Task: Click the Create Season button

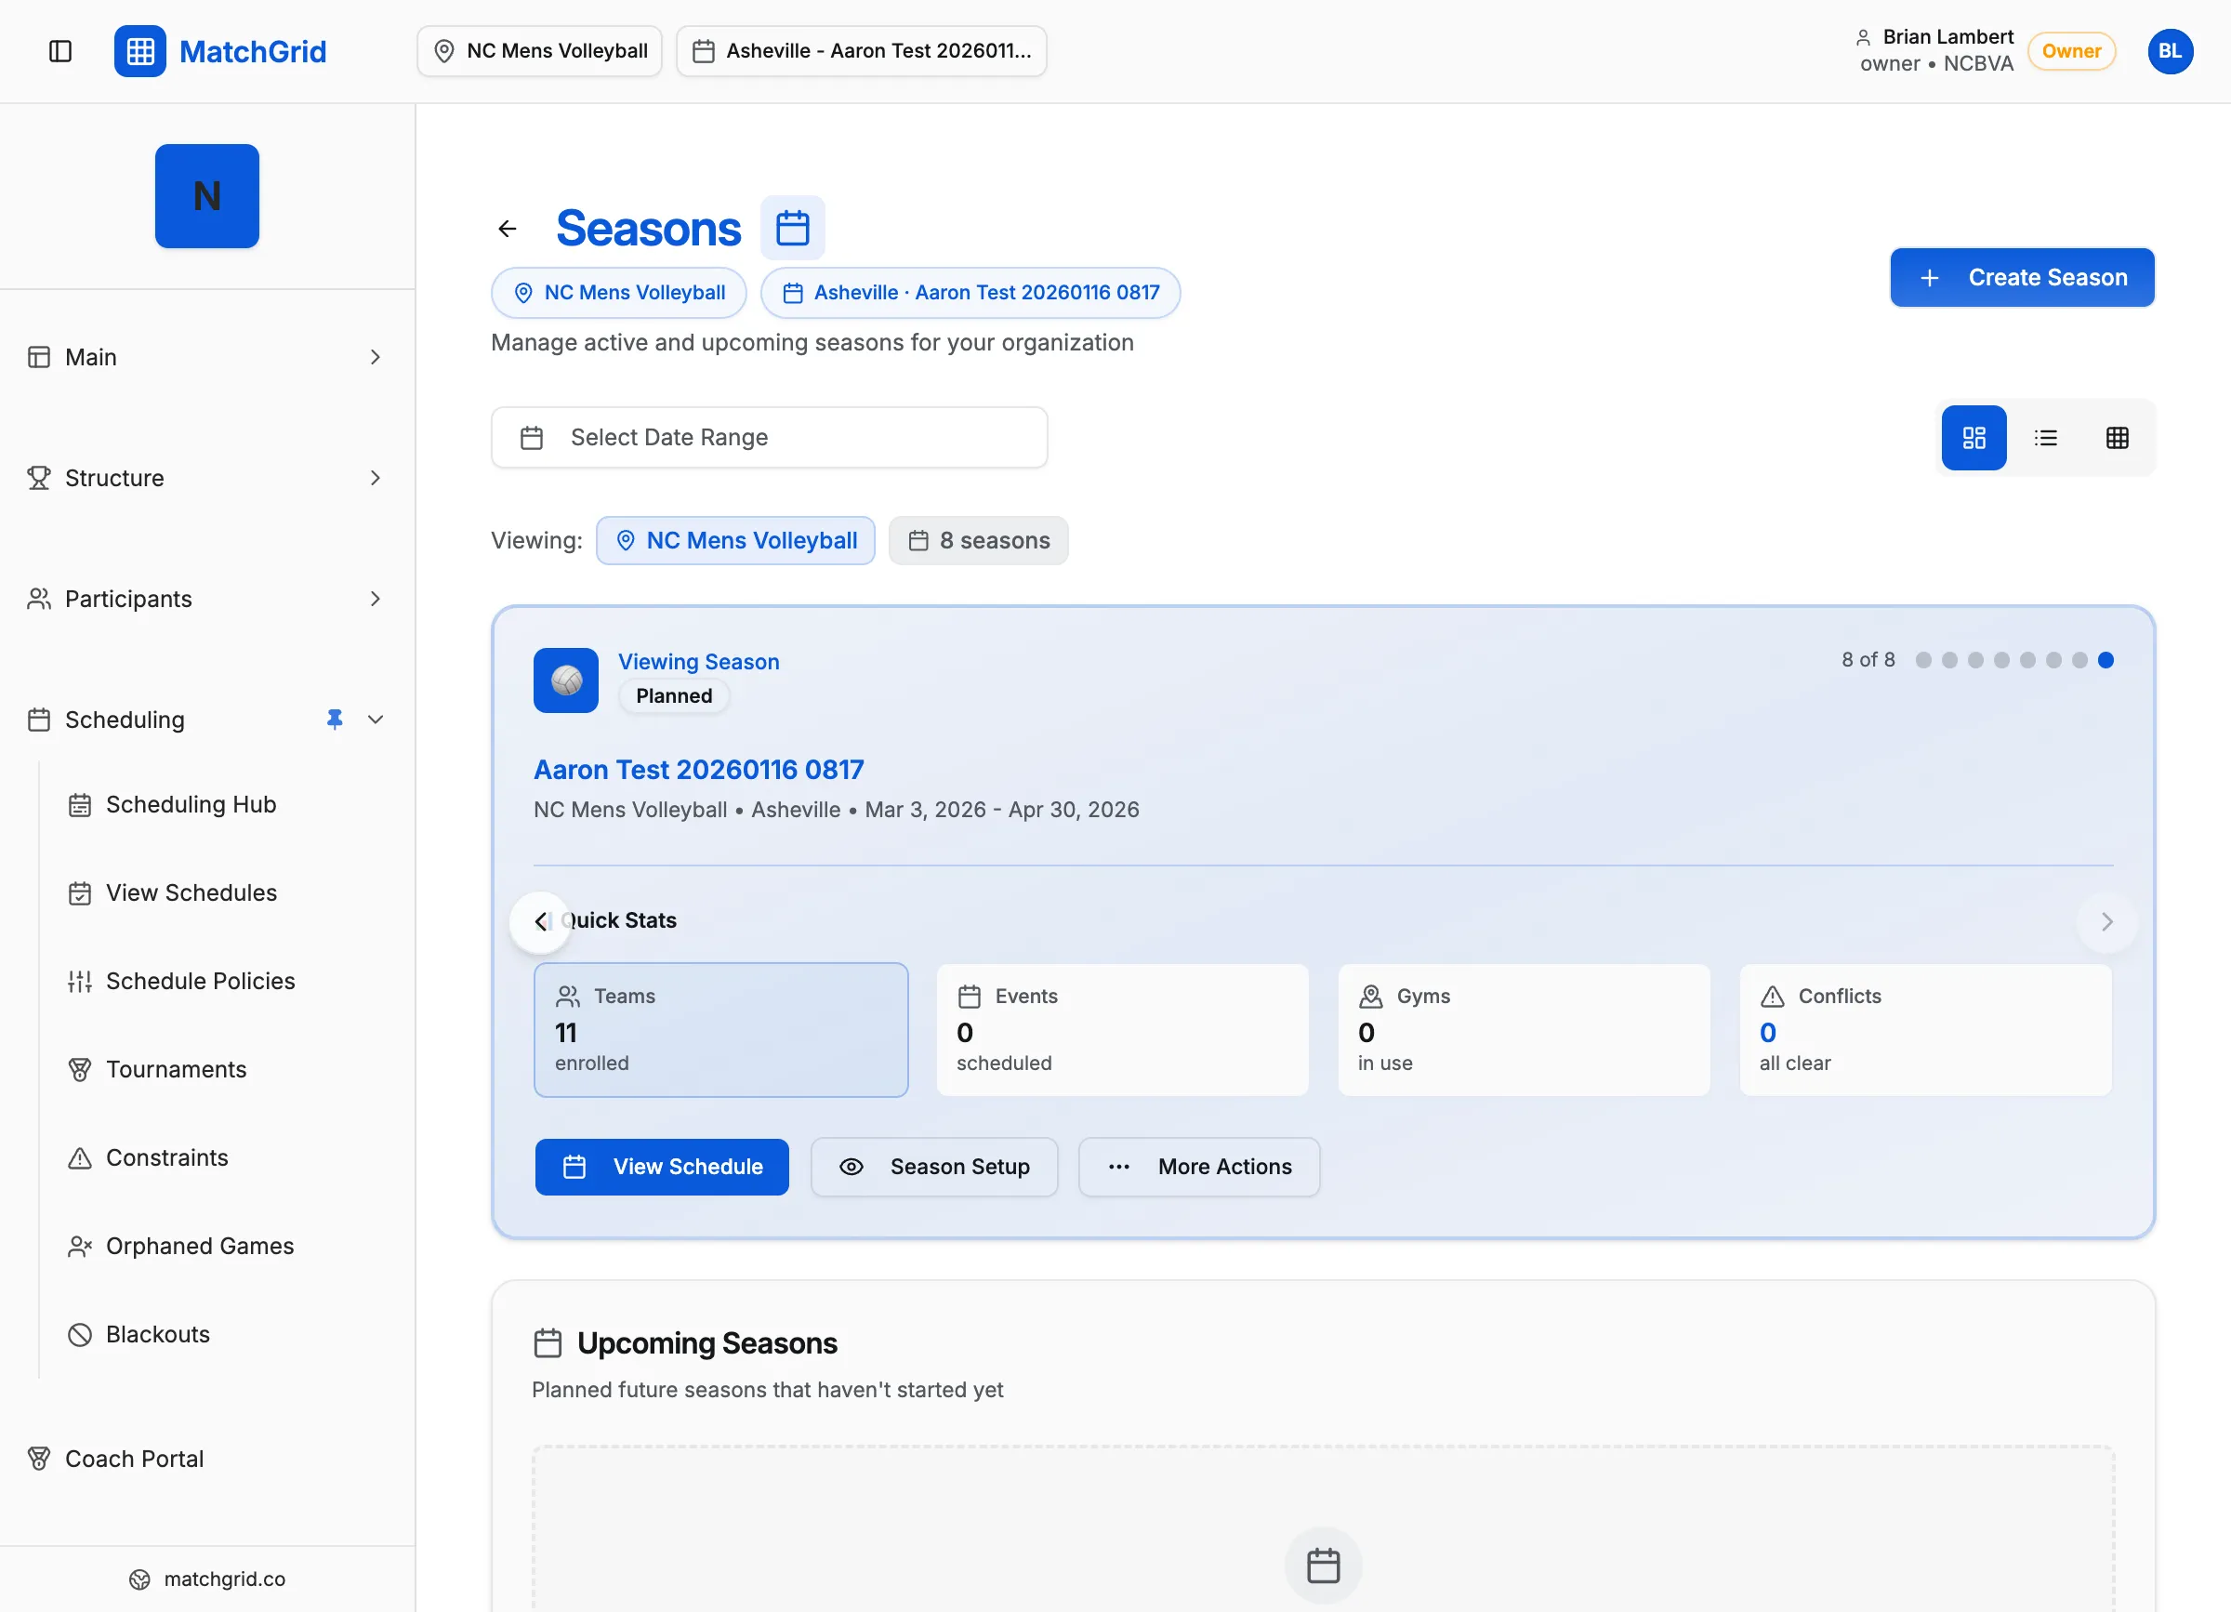Action: (2023, 277)
